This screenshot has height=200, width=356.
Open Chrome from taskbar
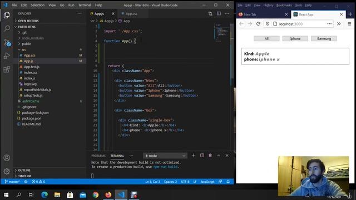tap(96, 195)
